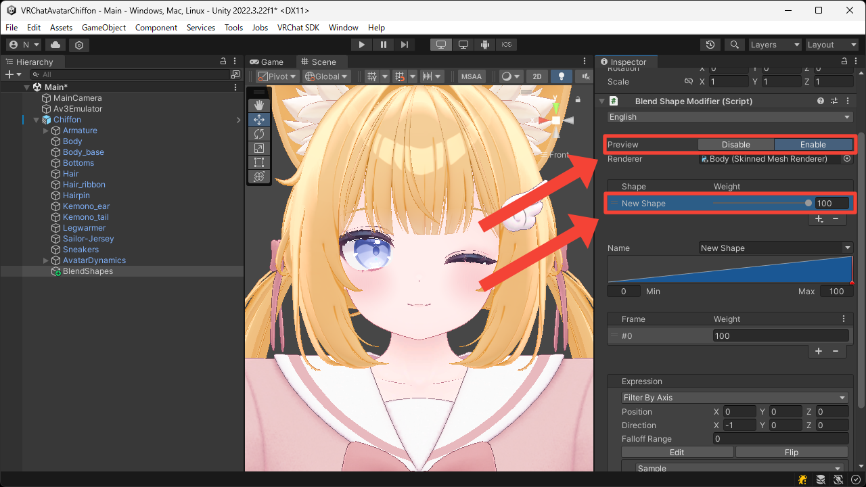Open the Layers dropdown
Screen dimensions: 866x487
point(775,45)
